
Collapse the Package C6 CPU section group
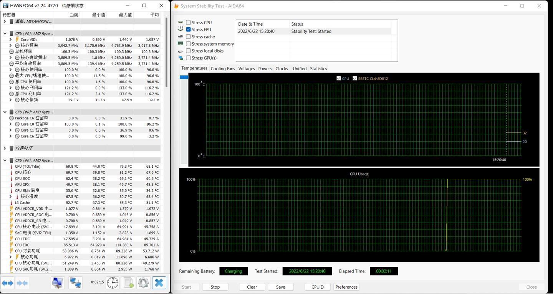(5, 112)
